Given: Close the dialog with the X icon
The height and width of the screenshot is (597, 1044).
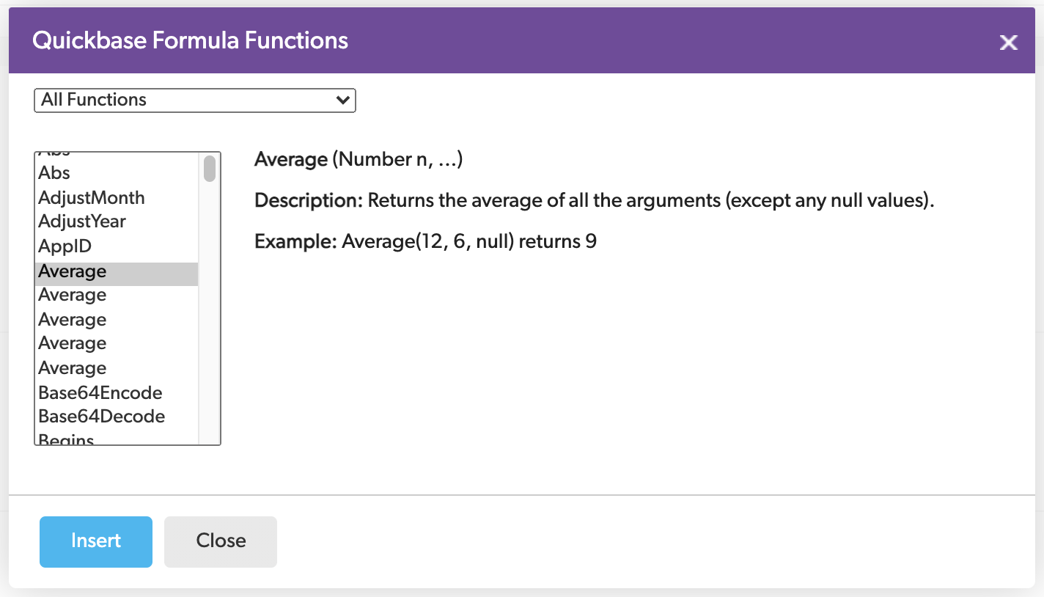Looking at the screenshot, I should point(1008,43).
